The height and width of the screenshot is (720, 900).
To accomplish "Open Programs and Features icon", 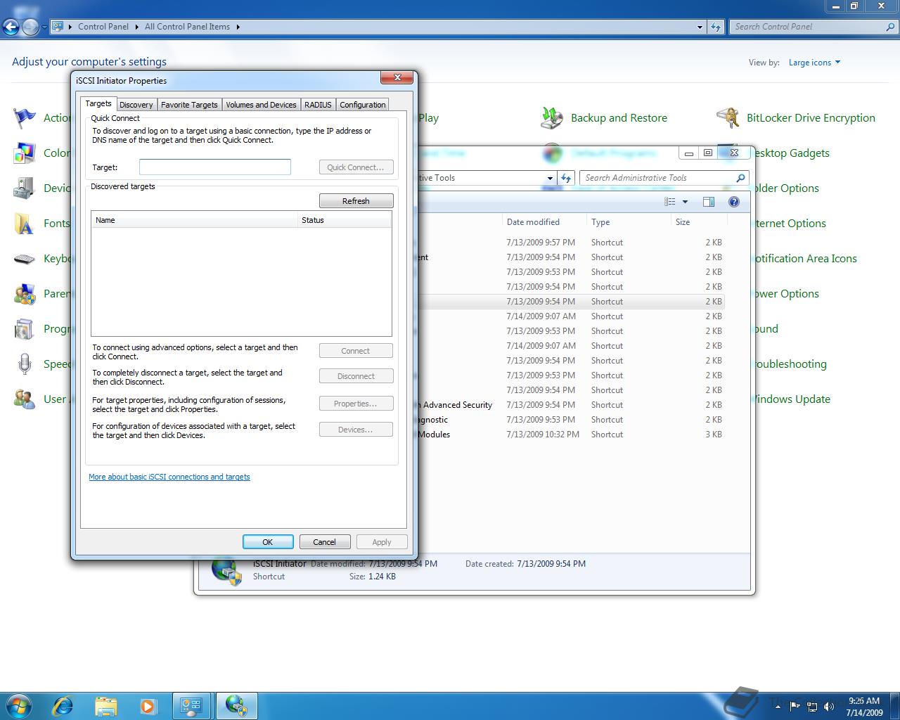I will [25, 329].
